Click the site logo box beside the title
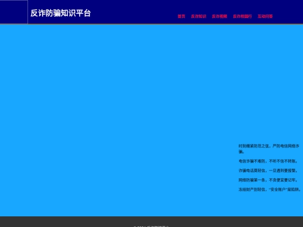This screenshot has height=227, width=303. tap(14, 12)
